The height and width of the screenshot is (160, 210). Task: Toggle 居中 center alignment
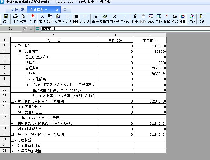[76, 19]
